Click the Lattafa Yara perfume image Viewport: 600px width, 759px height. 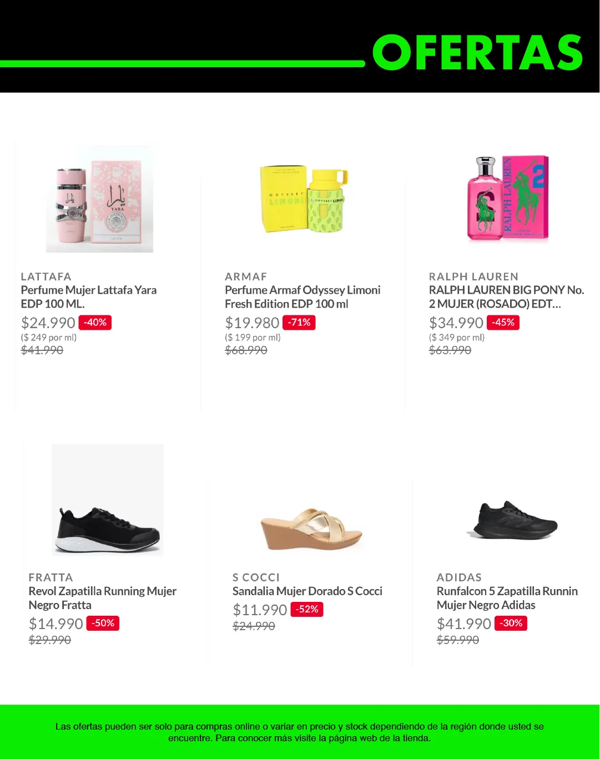point(99,199)
